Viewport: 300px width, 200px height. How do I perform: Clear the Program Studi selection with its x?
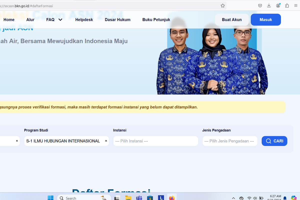click(x=106, y=141)
